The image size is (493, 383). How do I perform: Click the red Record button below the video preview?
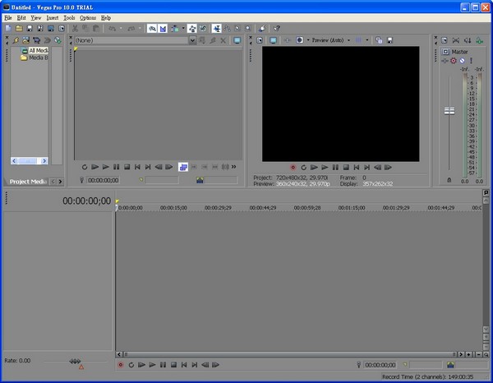pyautogui.click(x=292, y=167)
